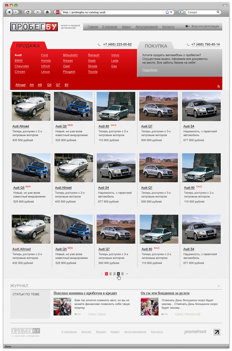
Task: Click the BU site favicon in address bar
Action: click(57, 12)
